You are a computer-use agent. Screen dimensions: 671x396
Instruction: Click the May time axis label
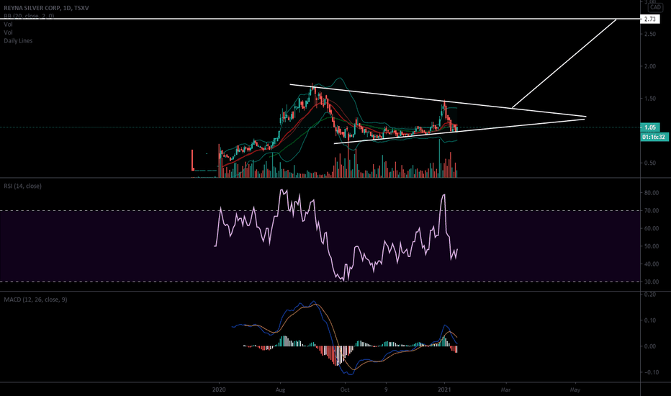click(x=575, y=390)
